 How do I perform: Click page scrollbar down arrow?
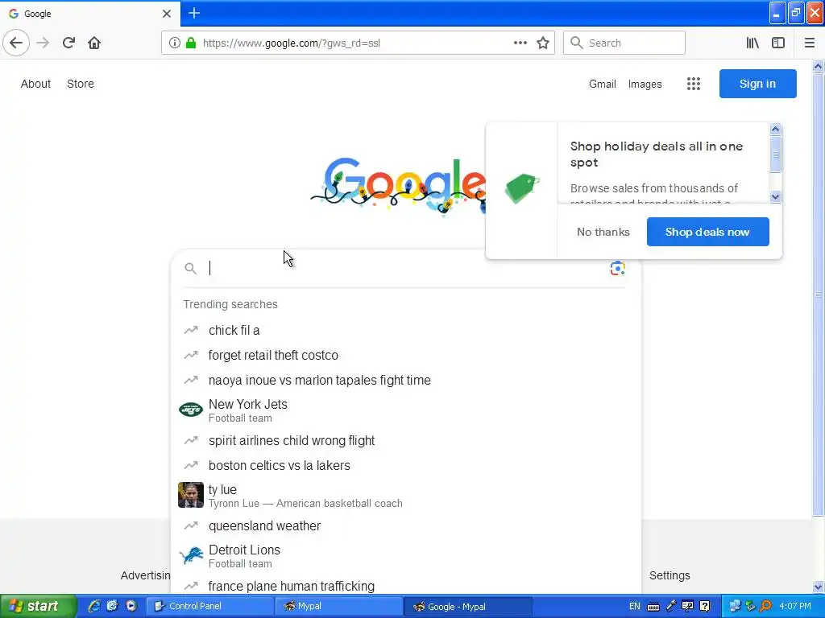(x=819, y=587)
